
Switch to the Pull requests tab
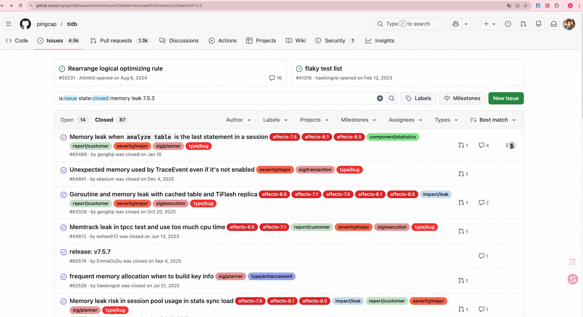click(120, 41)
